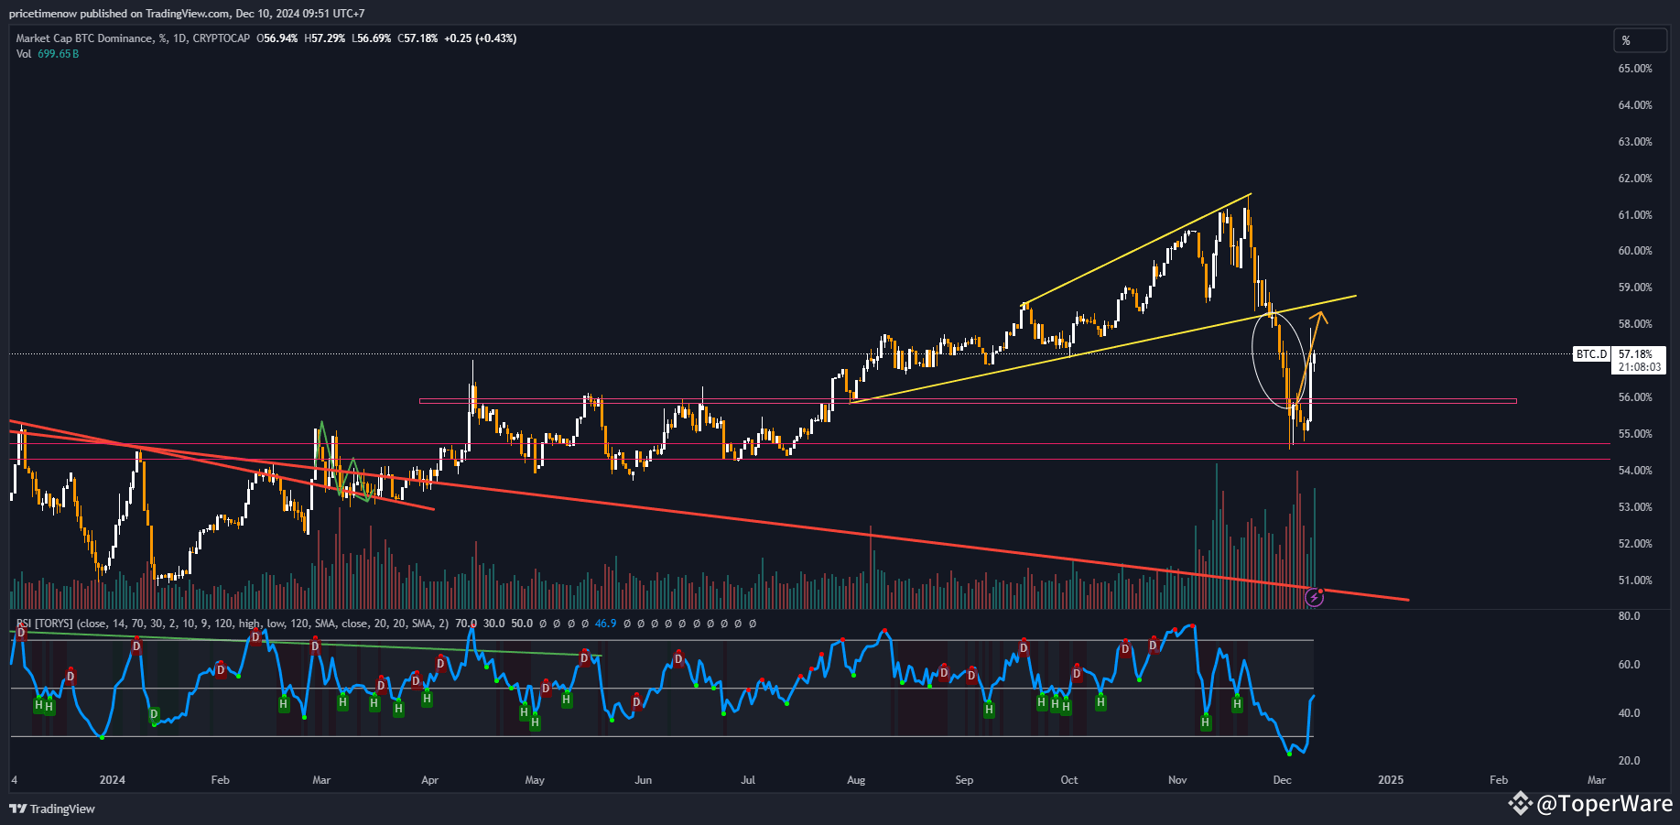Click the 'Nov' label on the time axis
1680x825 pixels.
click(x=1177, y=780)
